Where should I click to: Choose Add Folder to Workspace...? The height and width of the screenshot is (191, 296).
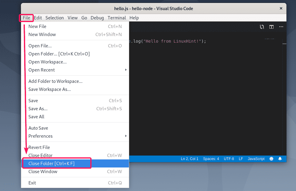pyautogui.click(x=75, y=81)
